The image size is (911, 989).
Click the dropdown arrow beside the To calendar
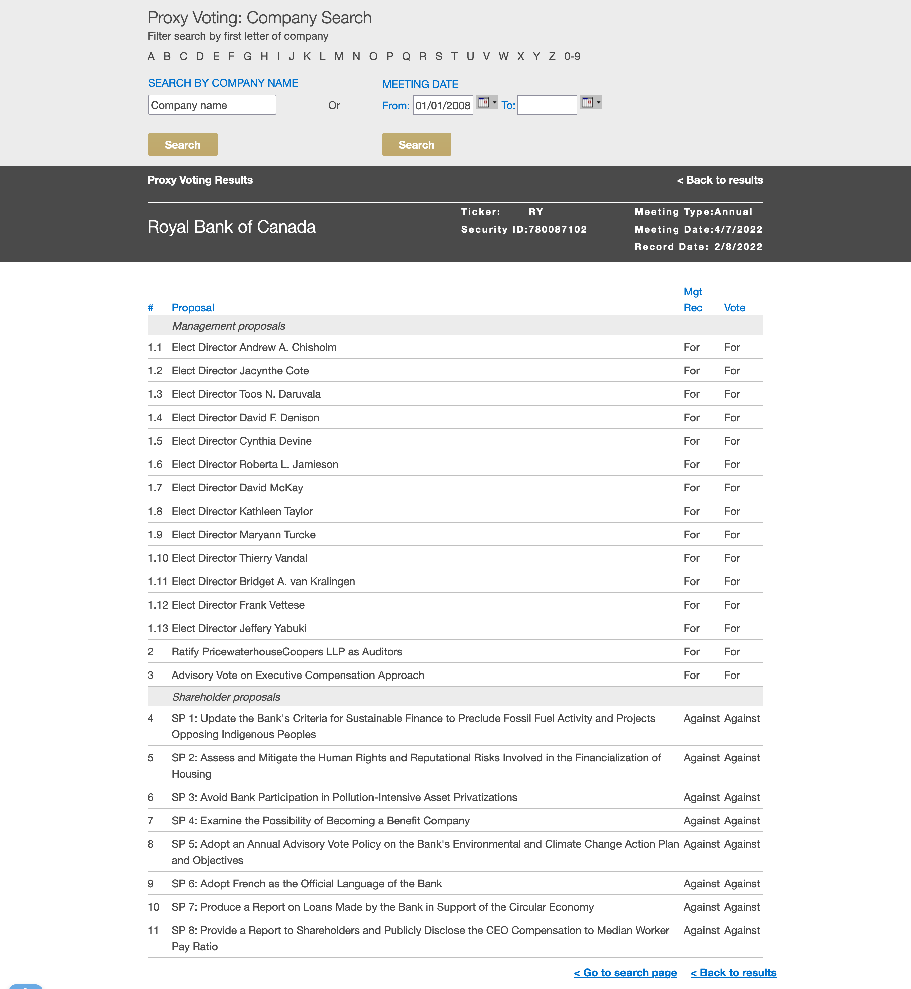[598, 102]
